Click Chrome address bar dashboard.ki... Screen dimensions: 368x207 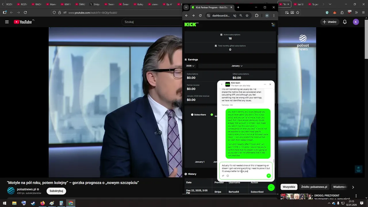coord(221,16)
